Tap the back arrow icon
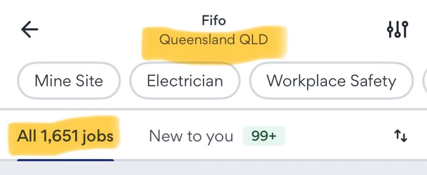This screenshot has height=175, width=427. click(x=29, y=30)
